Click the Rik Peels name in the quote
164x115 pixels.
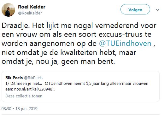(x=14, y=78)
